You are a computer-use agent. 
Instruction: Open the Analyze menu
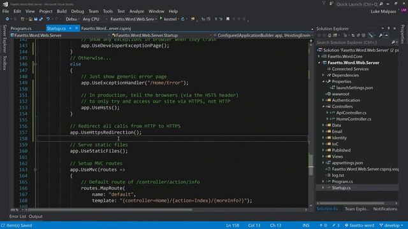point(136,11)
